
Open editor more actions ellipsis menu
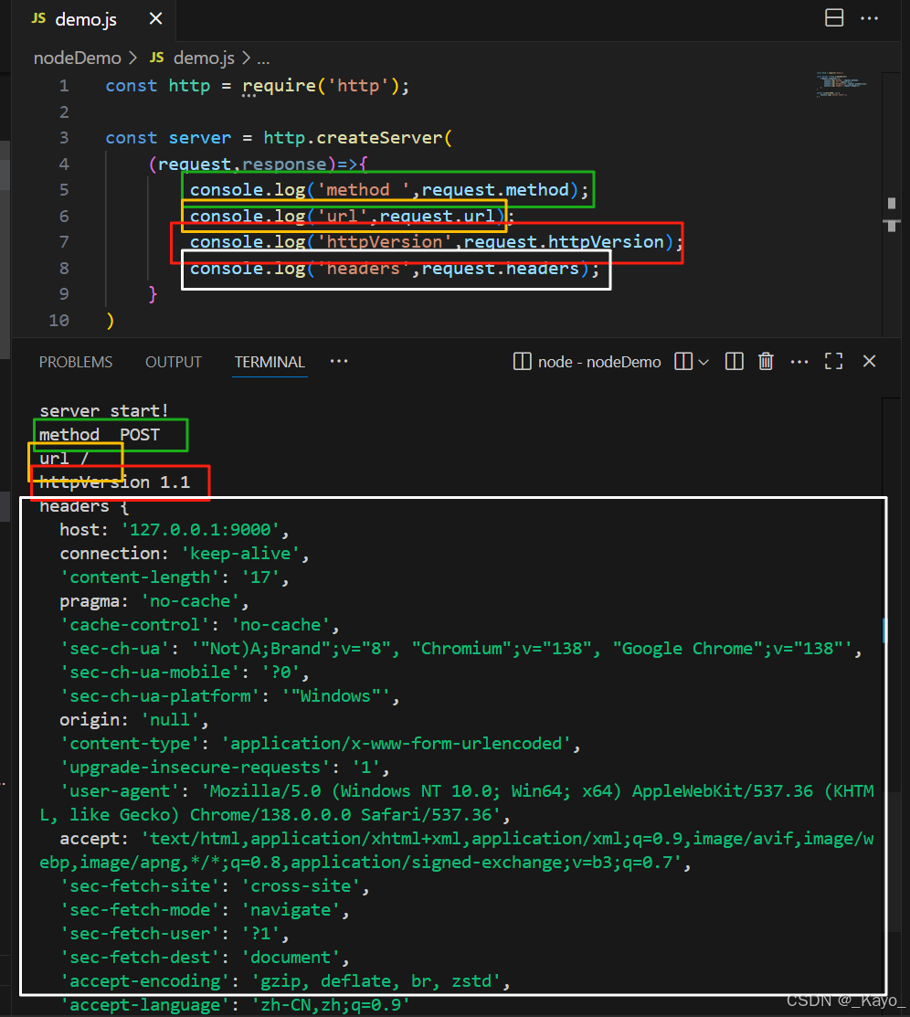(869, 18)
